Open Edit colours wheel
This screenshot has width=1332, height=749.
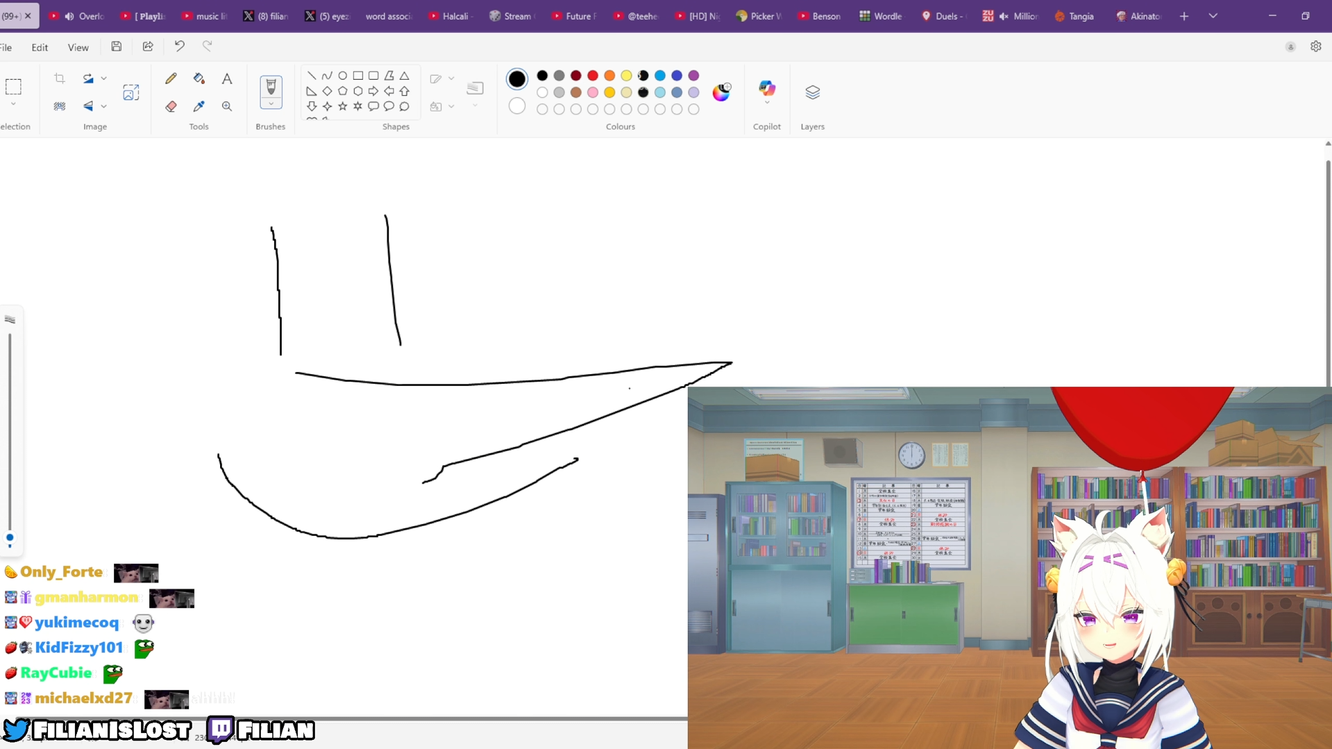[x=722, y=92]
